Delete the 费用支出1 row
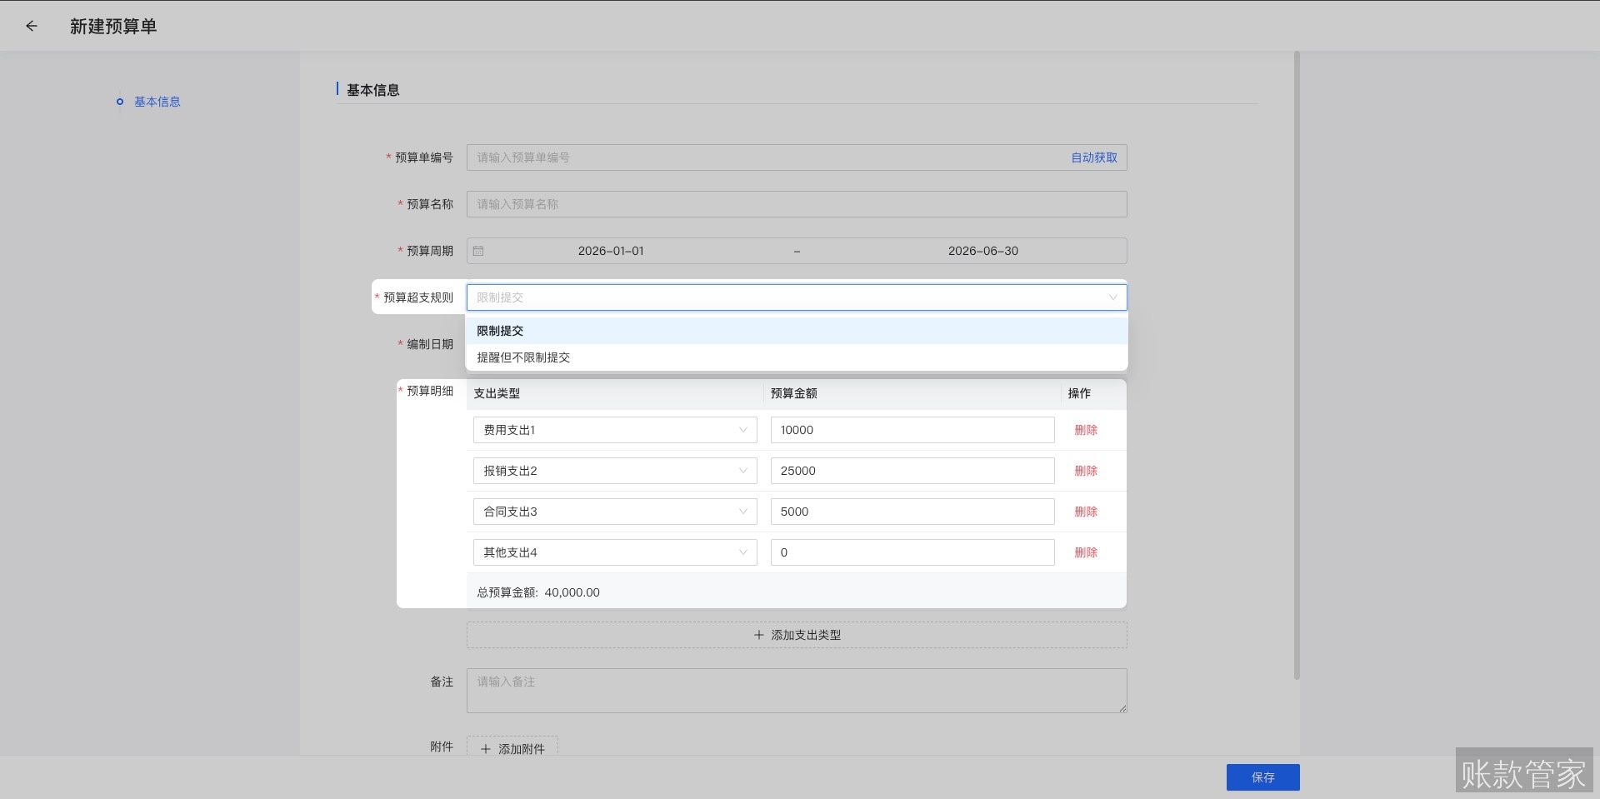 click(x=1085, y=430)
